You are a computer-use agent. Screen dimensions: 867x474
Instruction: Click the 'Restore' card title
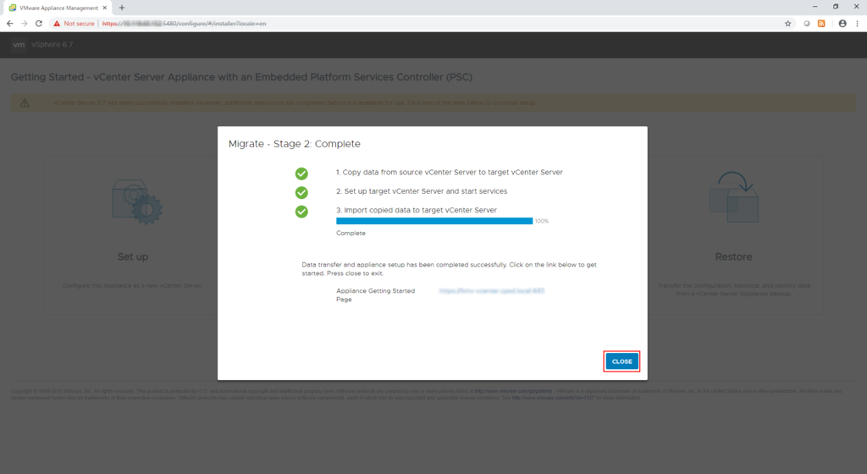coord(734,256)
